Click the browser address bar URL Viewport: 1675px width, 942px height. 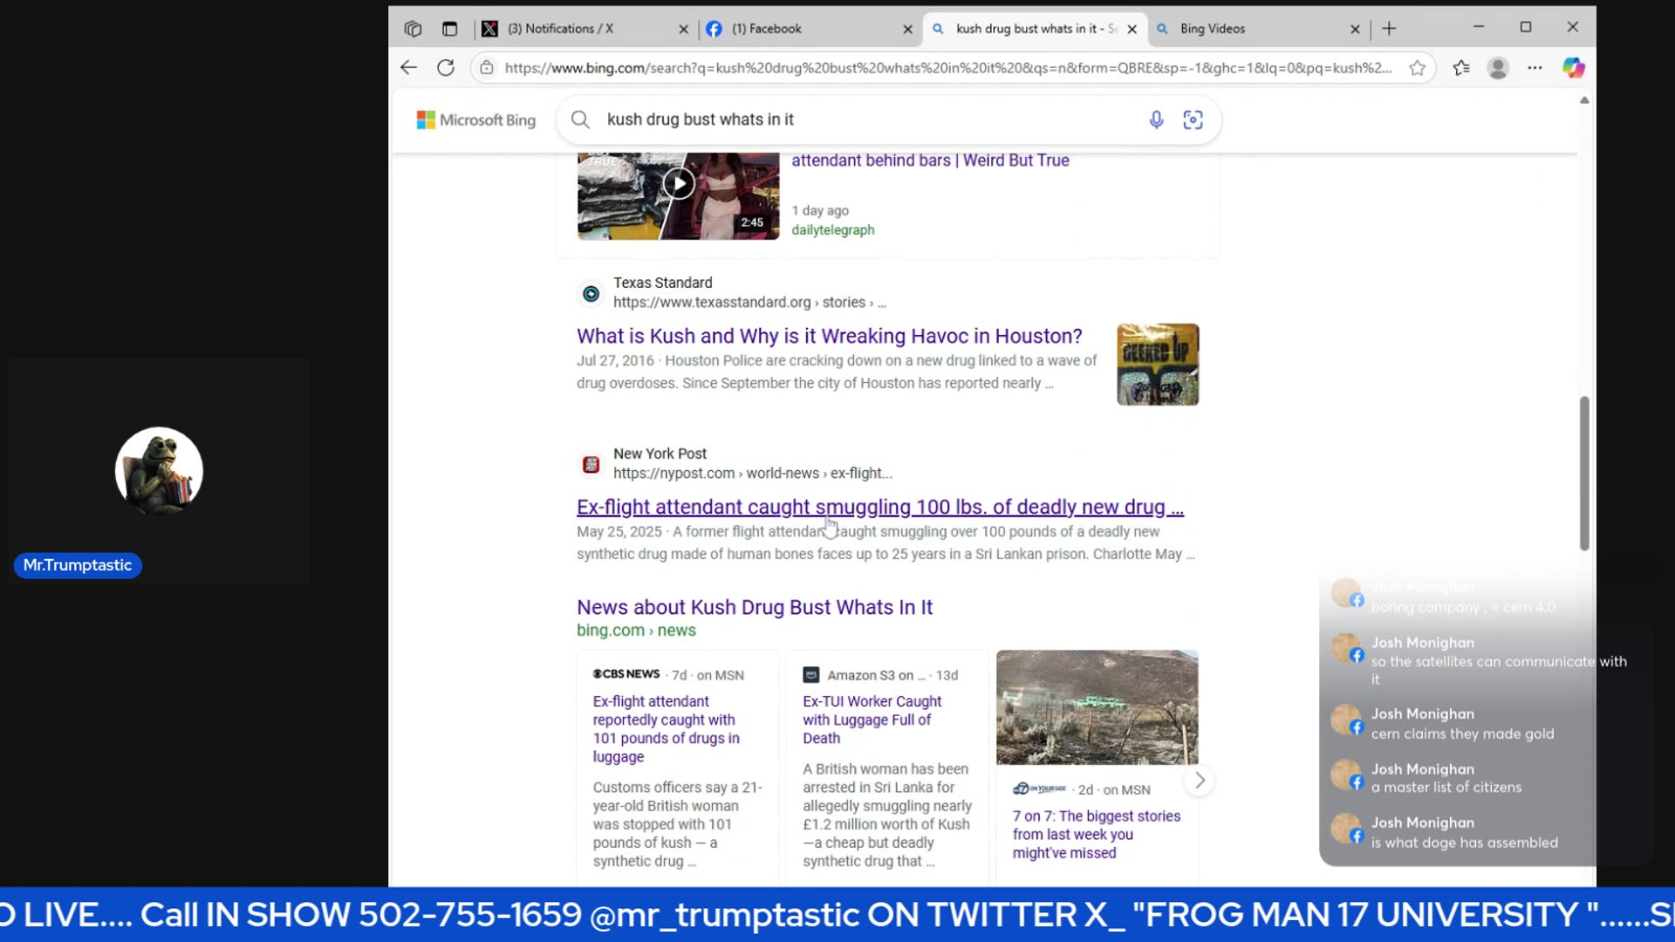[948, 68]
